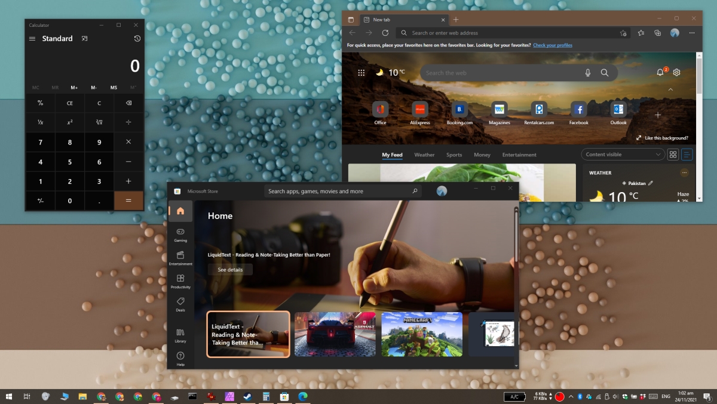The width and height of the screenshot is (717, 404).
Task: Toggle Calculator keep-on-top mode
Action: pos(85,39)
